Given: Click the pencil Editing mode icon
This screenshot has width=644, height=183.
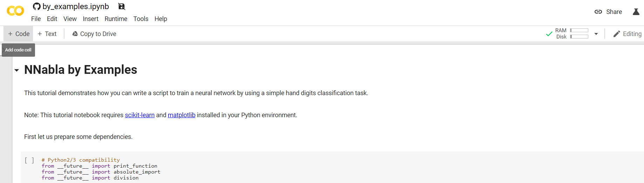Looking at the screenshot, I should pos(617,34).
